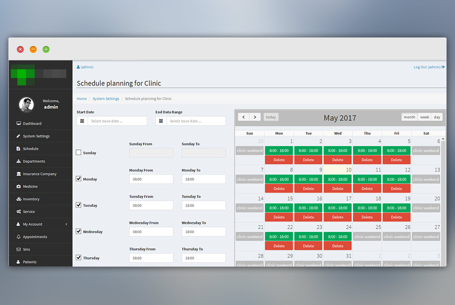Go to next month with right chevron
The width and height of the screenshot is (455, 305).
click(255, 117)
